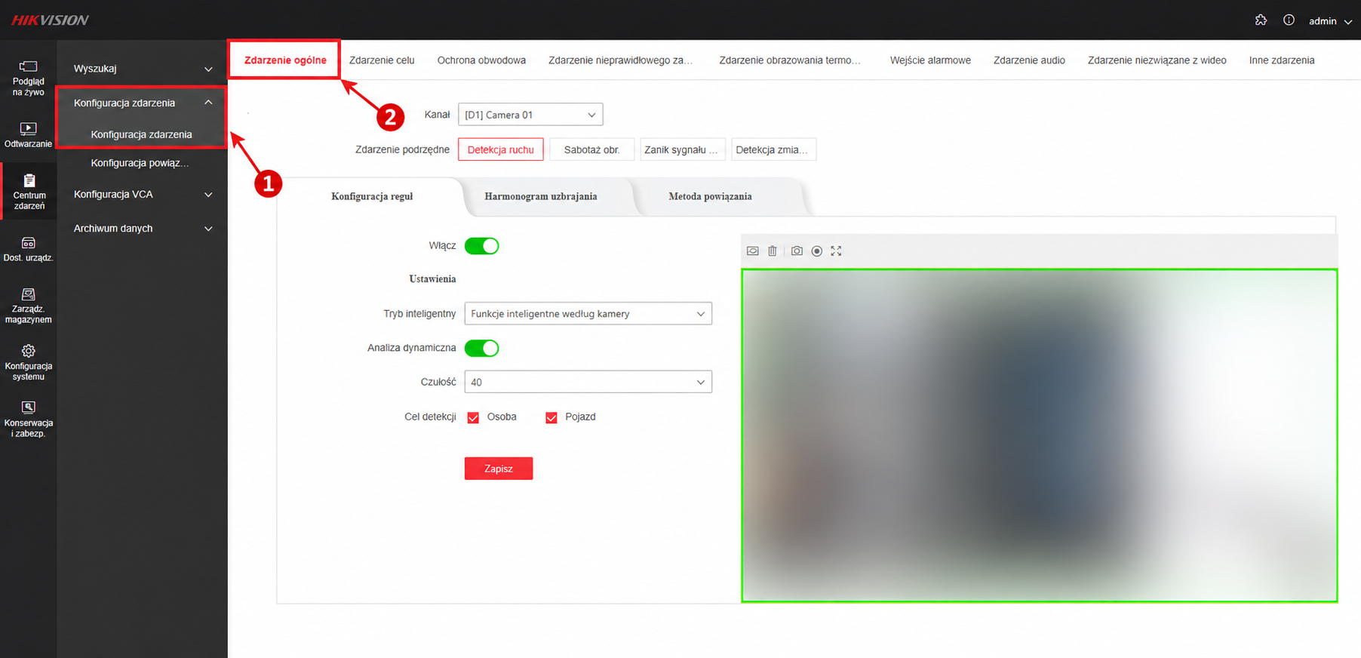
Task: Open the Czułość sensitivity dropdown
Action: coord(588,382)
